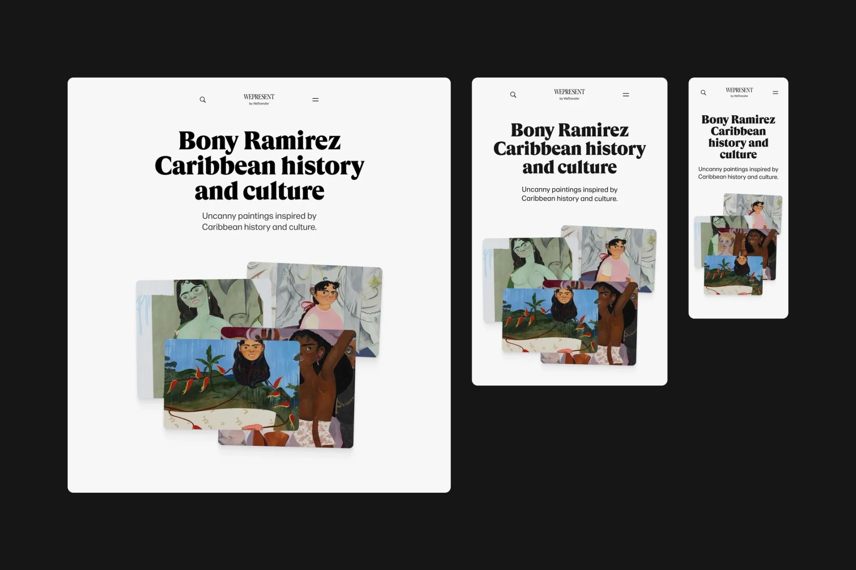The height and width of the screenshot is (570, 856).
Task: Click the WePresent logo in the desktop mockup
Action: (259, 99)
